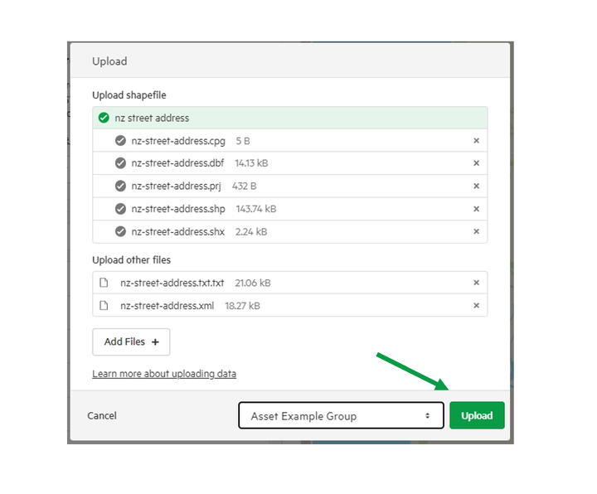This screenshot has height=494, width=597.
Task: Click nz-street-address.xml filename
Action: tap(167, 306)
